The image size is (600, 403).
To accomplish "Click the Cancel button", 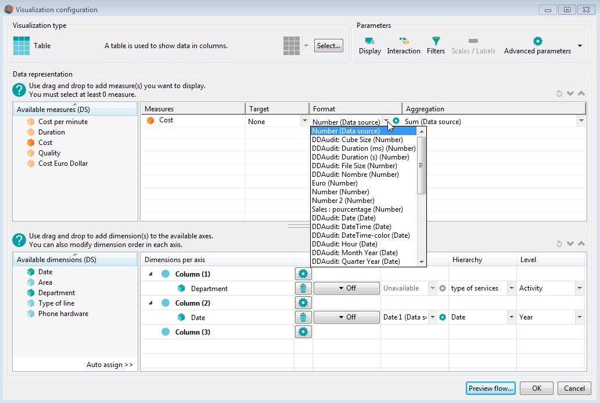I will click(574, 389).
